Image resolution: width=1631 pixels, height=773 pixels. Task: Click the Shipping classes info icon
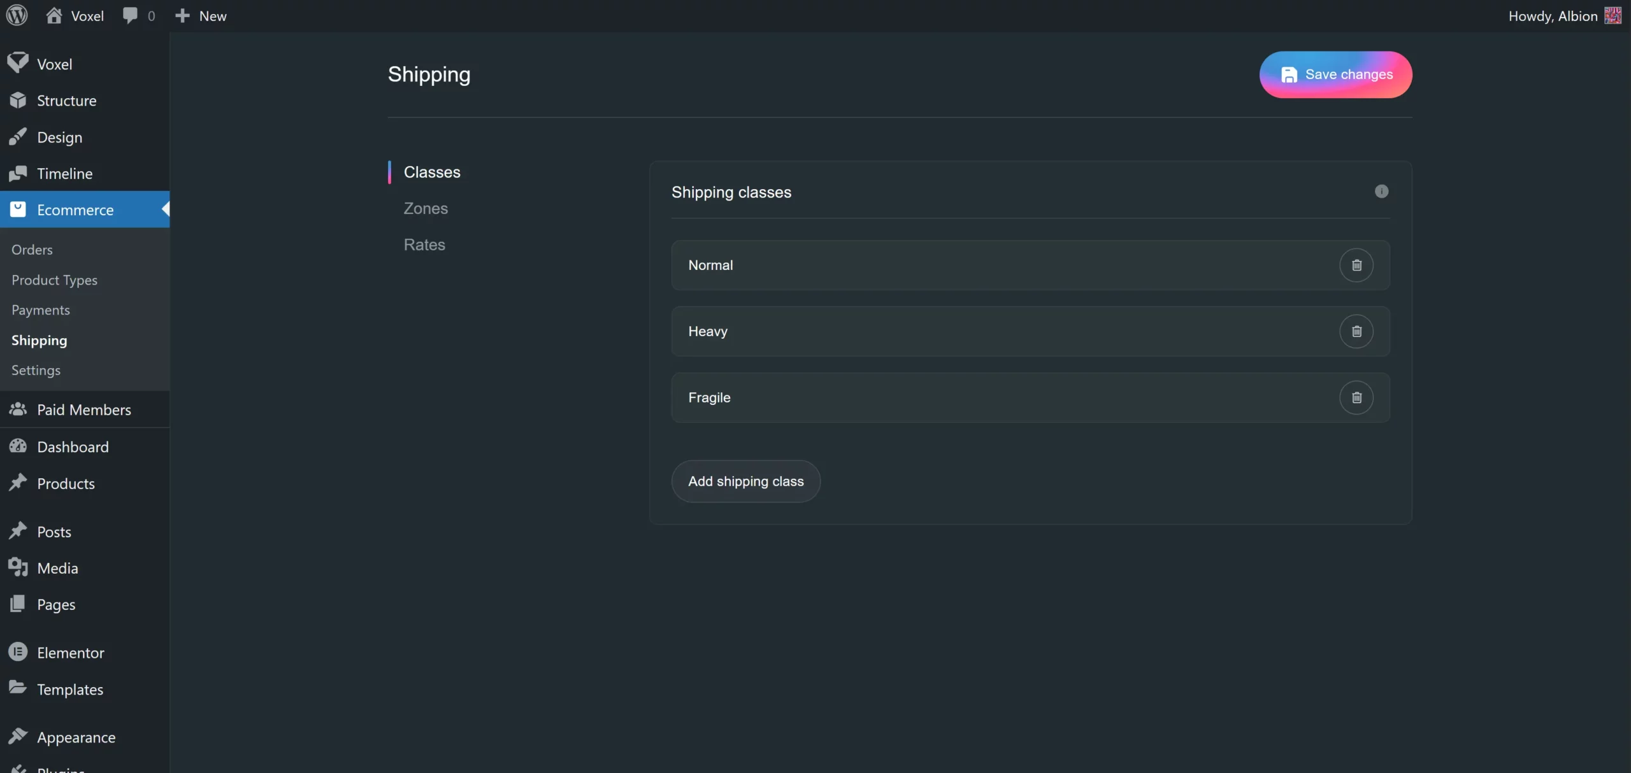coord(1381,192)
